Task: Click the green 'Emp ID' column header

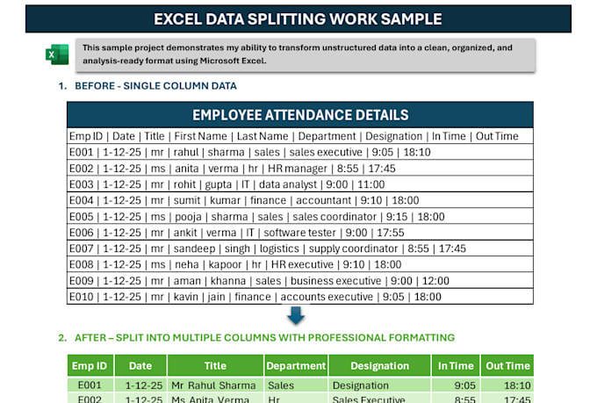Action: click(x=90, y=365)
